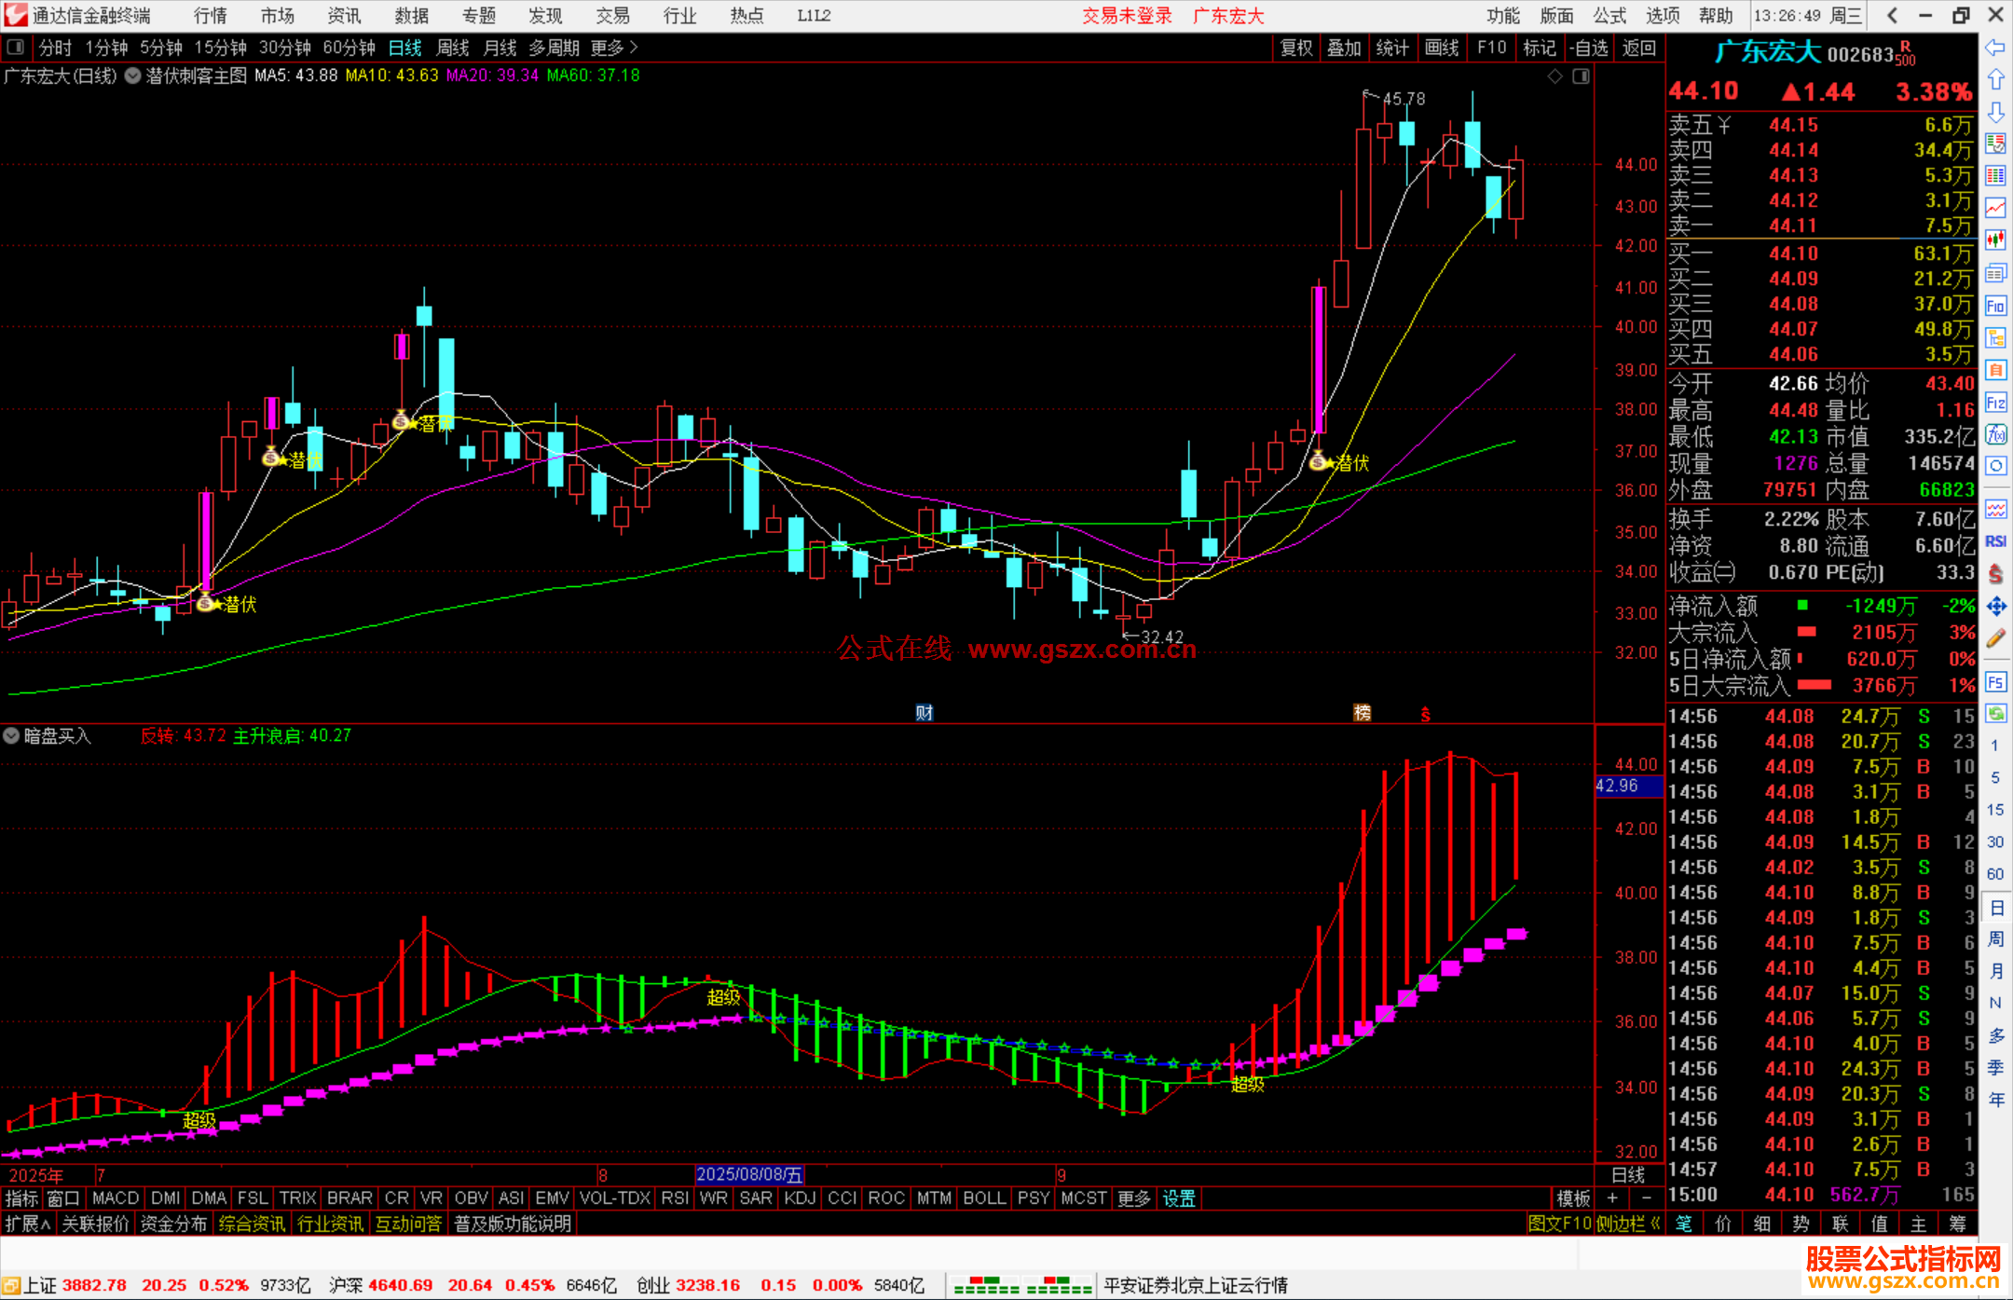Click the intraday line chart sidebar icon
Screen dimensions: 2013x1300
coord(1995,207)
